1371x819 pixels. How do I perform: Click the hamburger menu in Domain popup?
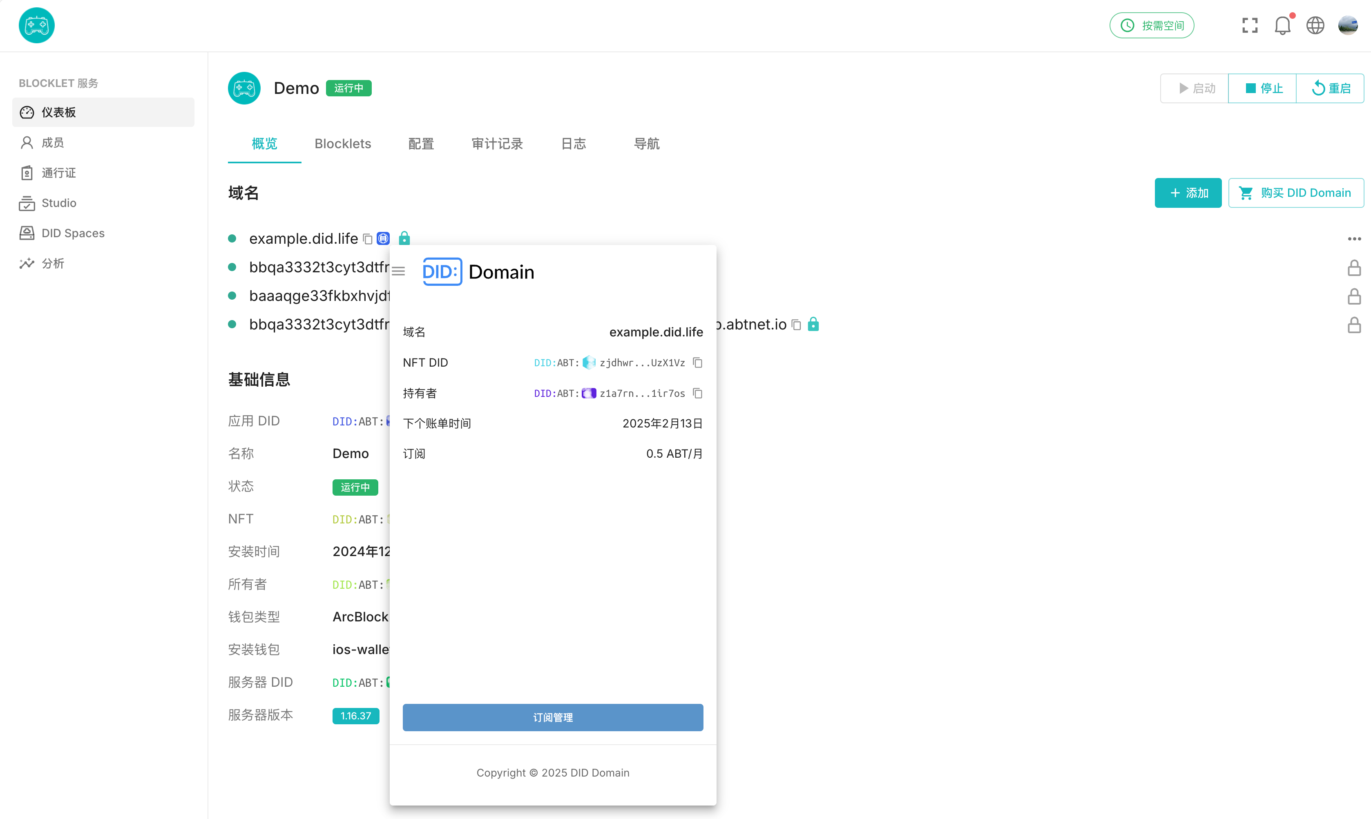[x=399, y=272]
